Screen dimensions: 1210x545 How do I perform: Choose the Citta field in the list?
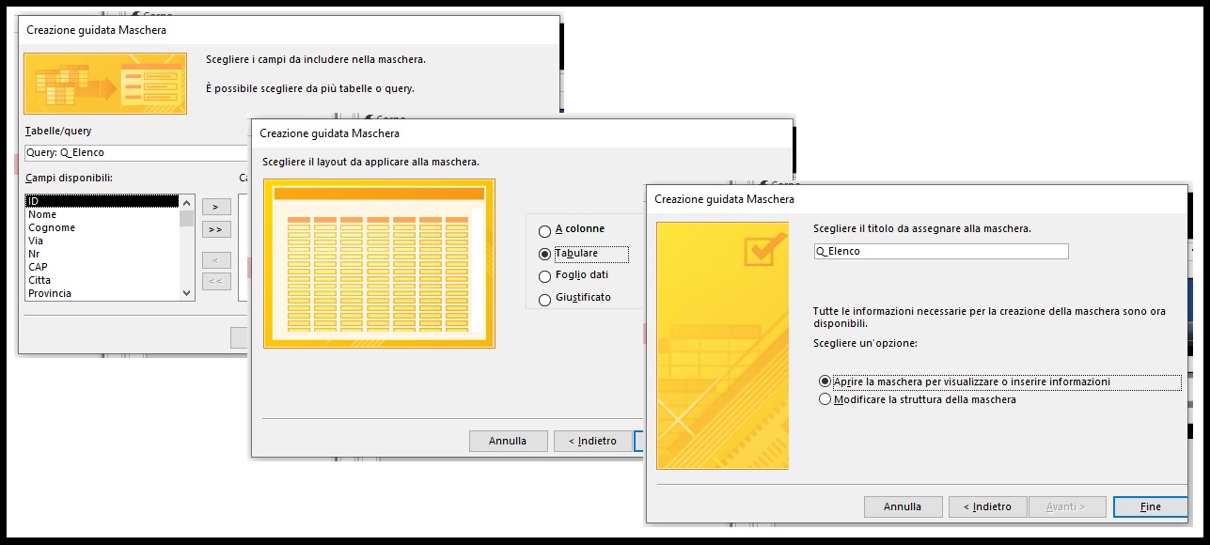(102, 280)
